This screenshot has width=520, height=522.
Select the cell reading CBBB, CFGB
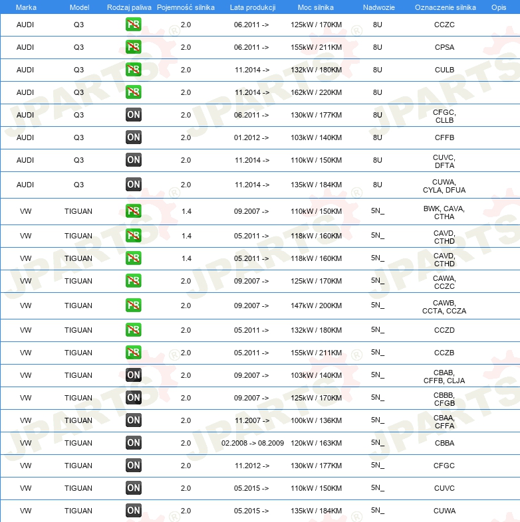pos(444,399)
